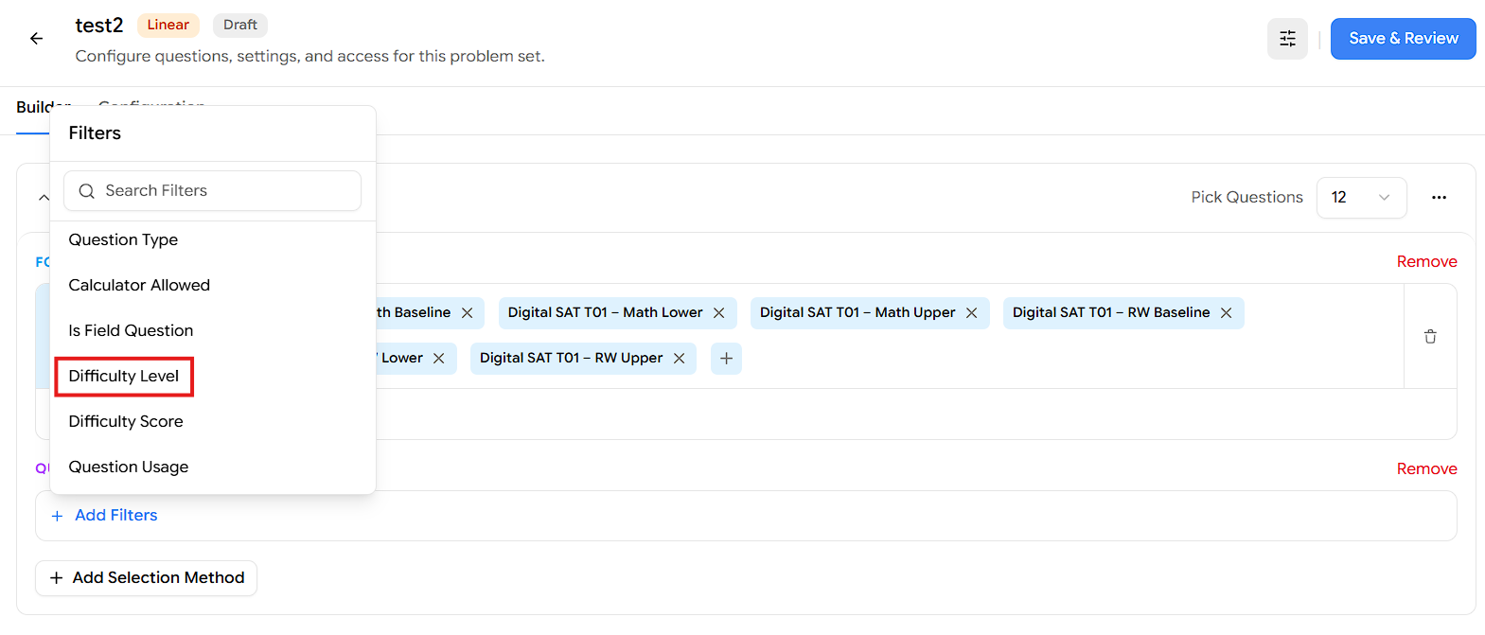Remove the Math Baseline tag
The width and height of the screenshot is (1485, 635).
tap(468, 313)
